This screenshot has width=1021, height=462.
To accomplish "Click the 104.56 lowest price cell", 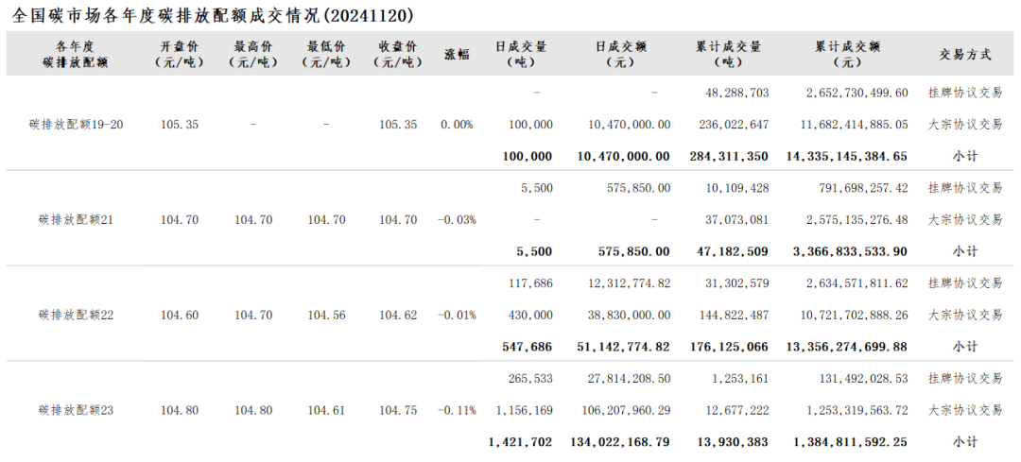I will tap(326, 316).
